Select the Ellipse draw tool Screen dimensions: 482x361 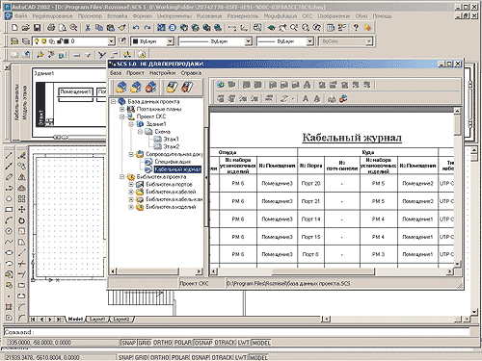click(9, 252)
